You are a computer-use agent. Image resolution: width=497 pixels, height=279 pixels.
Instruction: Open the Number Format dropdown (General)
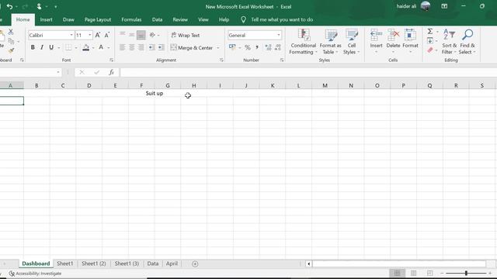(x=279, y=35)
